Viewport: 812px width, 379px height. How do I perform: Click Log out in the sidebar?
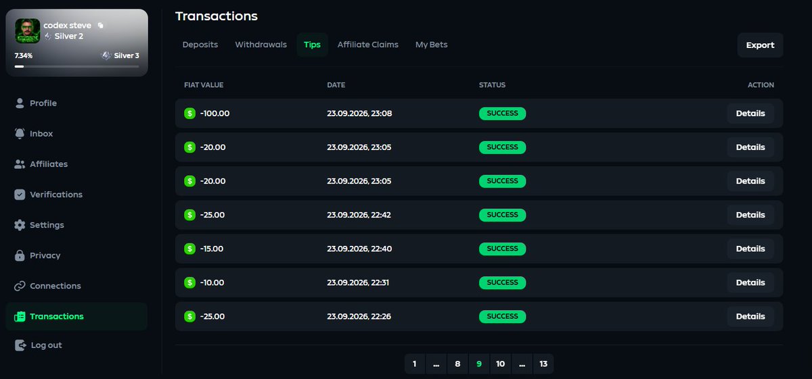click(x=76, y=345)
